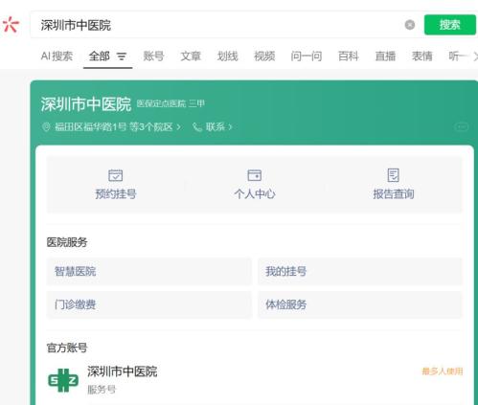Open the 直播 tab

[385, 56]
